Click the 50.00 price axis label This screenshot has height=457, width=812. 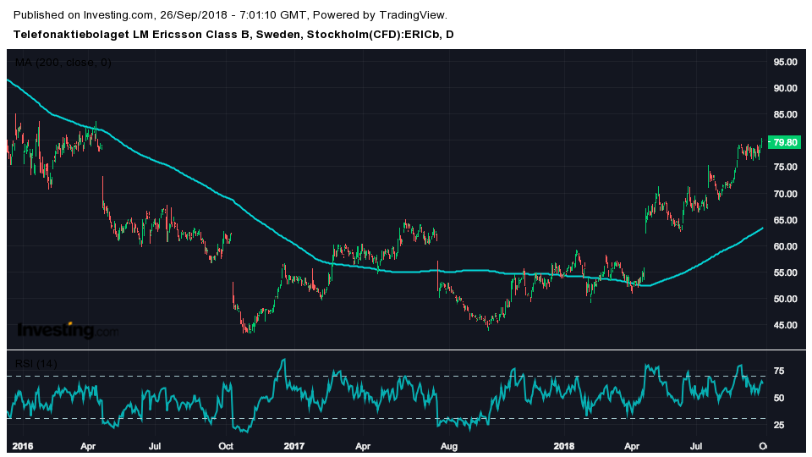(785, 300)
